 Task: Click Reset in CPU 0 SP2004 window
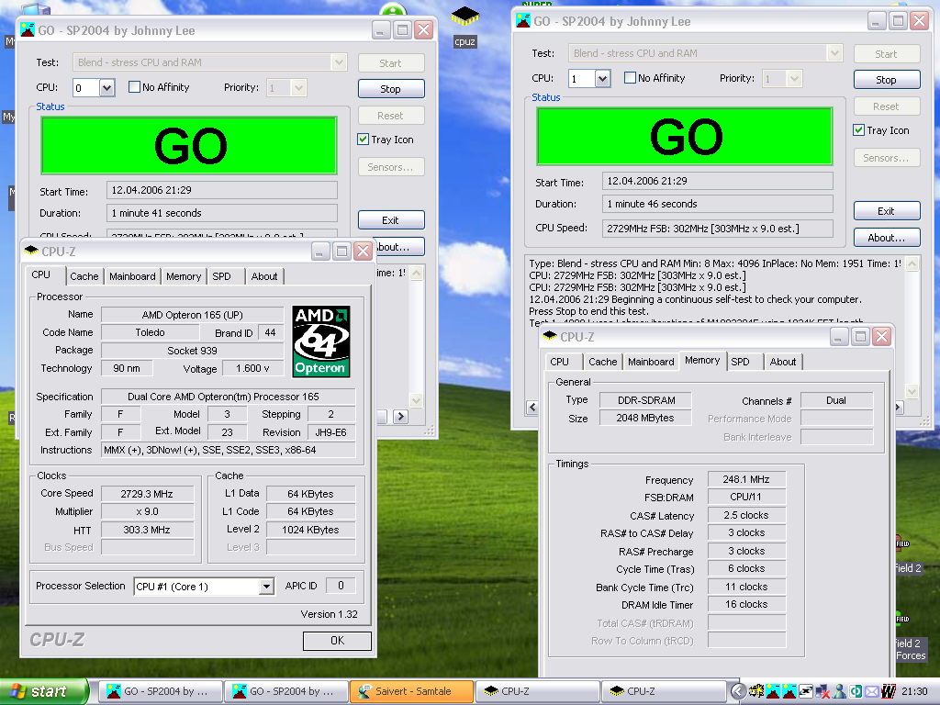coord(391,115)
